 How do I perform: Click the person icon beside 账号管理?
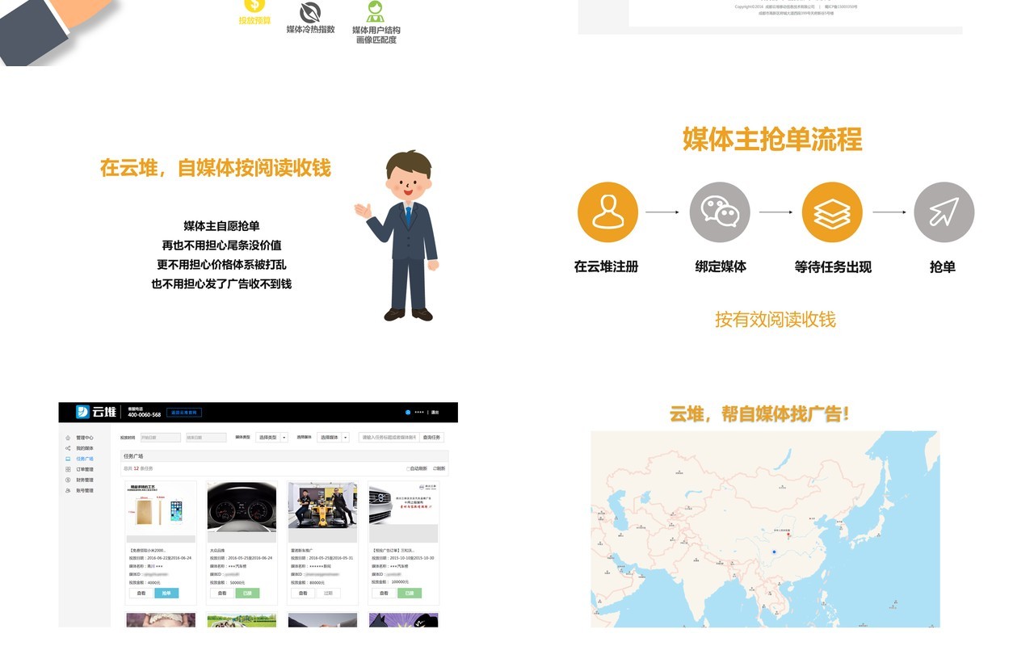[x=68, y=490]
